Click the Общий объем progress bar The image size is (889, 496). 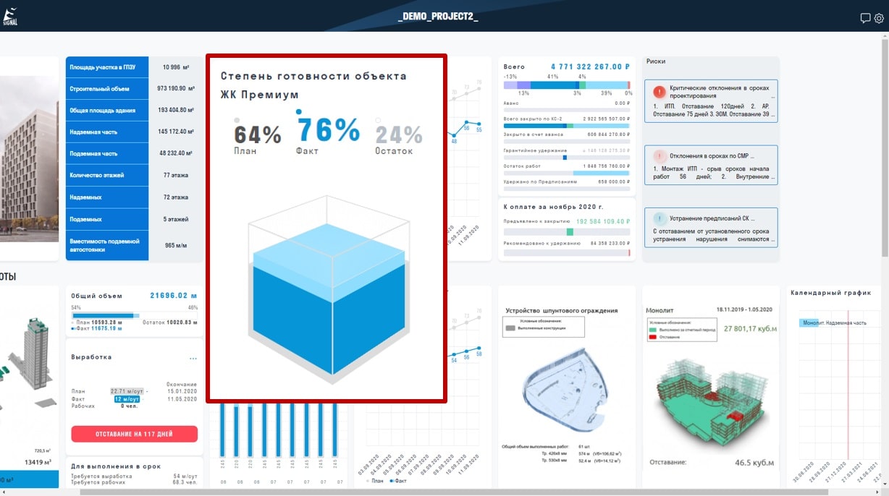pos(134,315)
